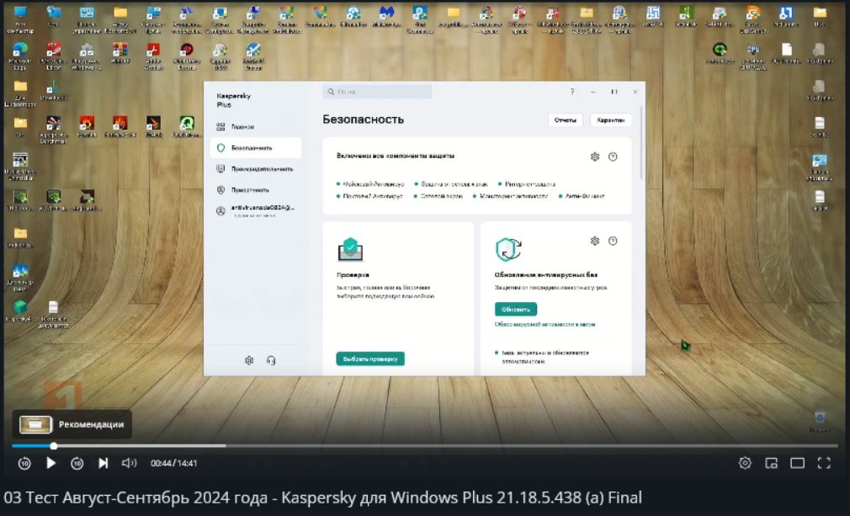Click Сетевой экран component label
The image size is (850, 516).
click(x=442, y=196)
